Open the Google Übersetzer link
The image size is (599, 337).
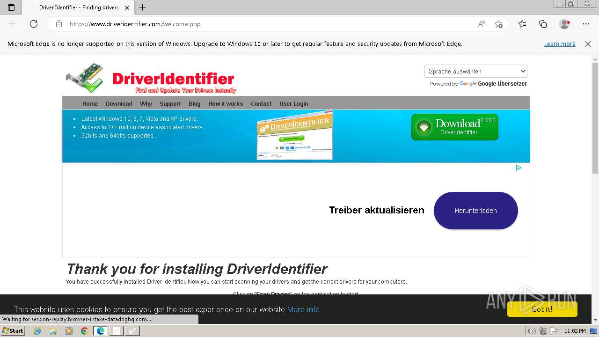502,84
